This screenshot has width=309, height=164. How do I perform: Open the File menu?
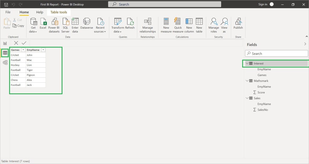8,12
